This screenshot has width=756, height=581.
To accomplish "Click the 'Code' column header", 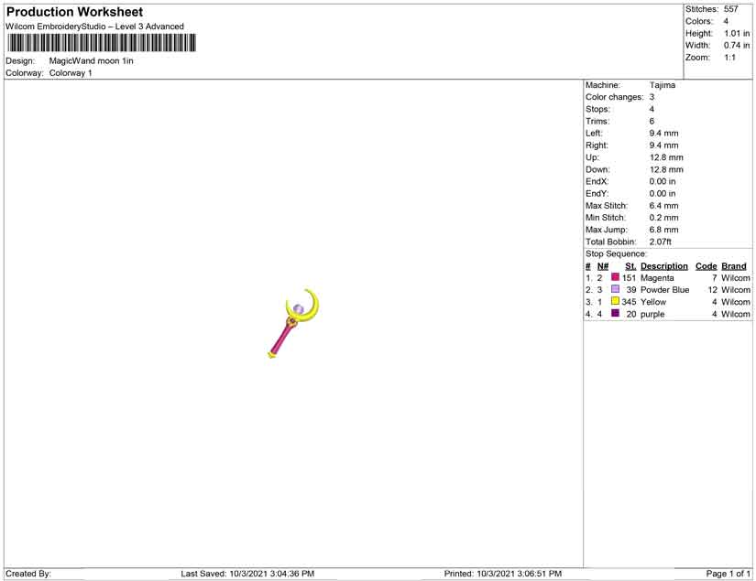I will coord(706,266).
